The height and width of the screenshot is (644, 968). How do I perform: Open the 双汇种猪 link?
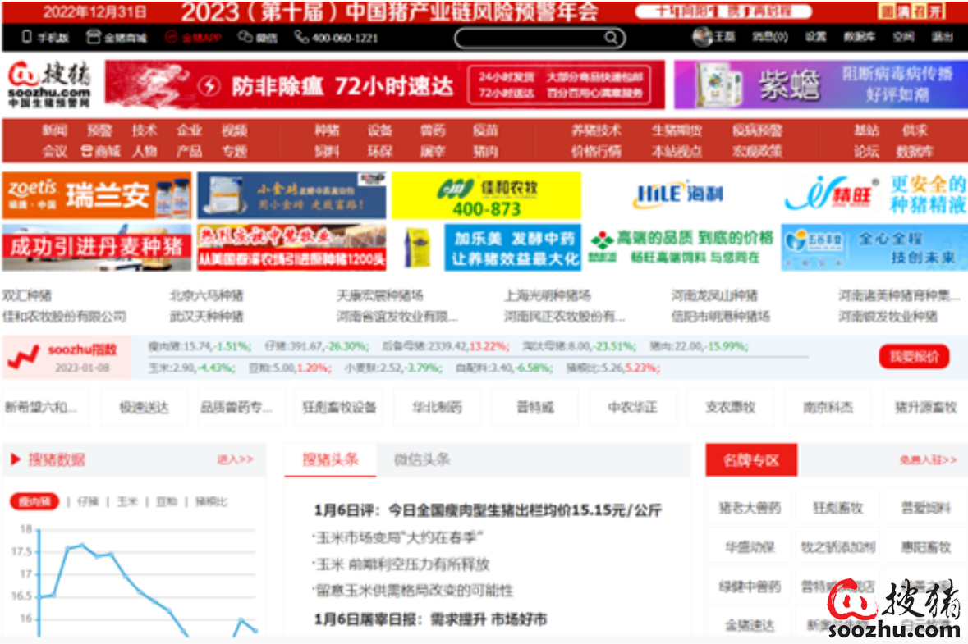26,295
